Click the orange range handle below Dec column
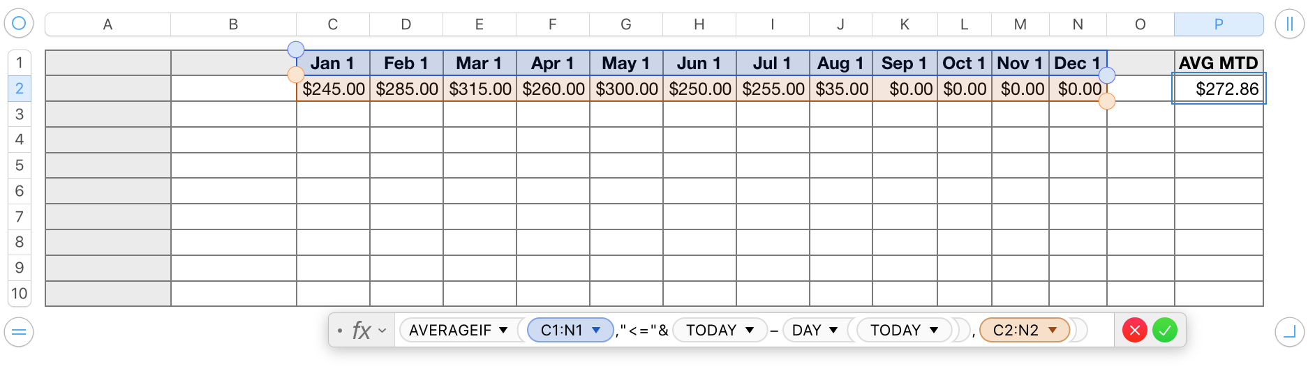 click(1106, 102)
